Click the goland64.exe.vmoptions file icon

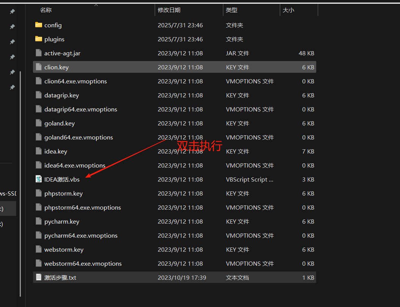pos(39,137)
